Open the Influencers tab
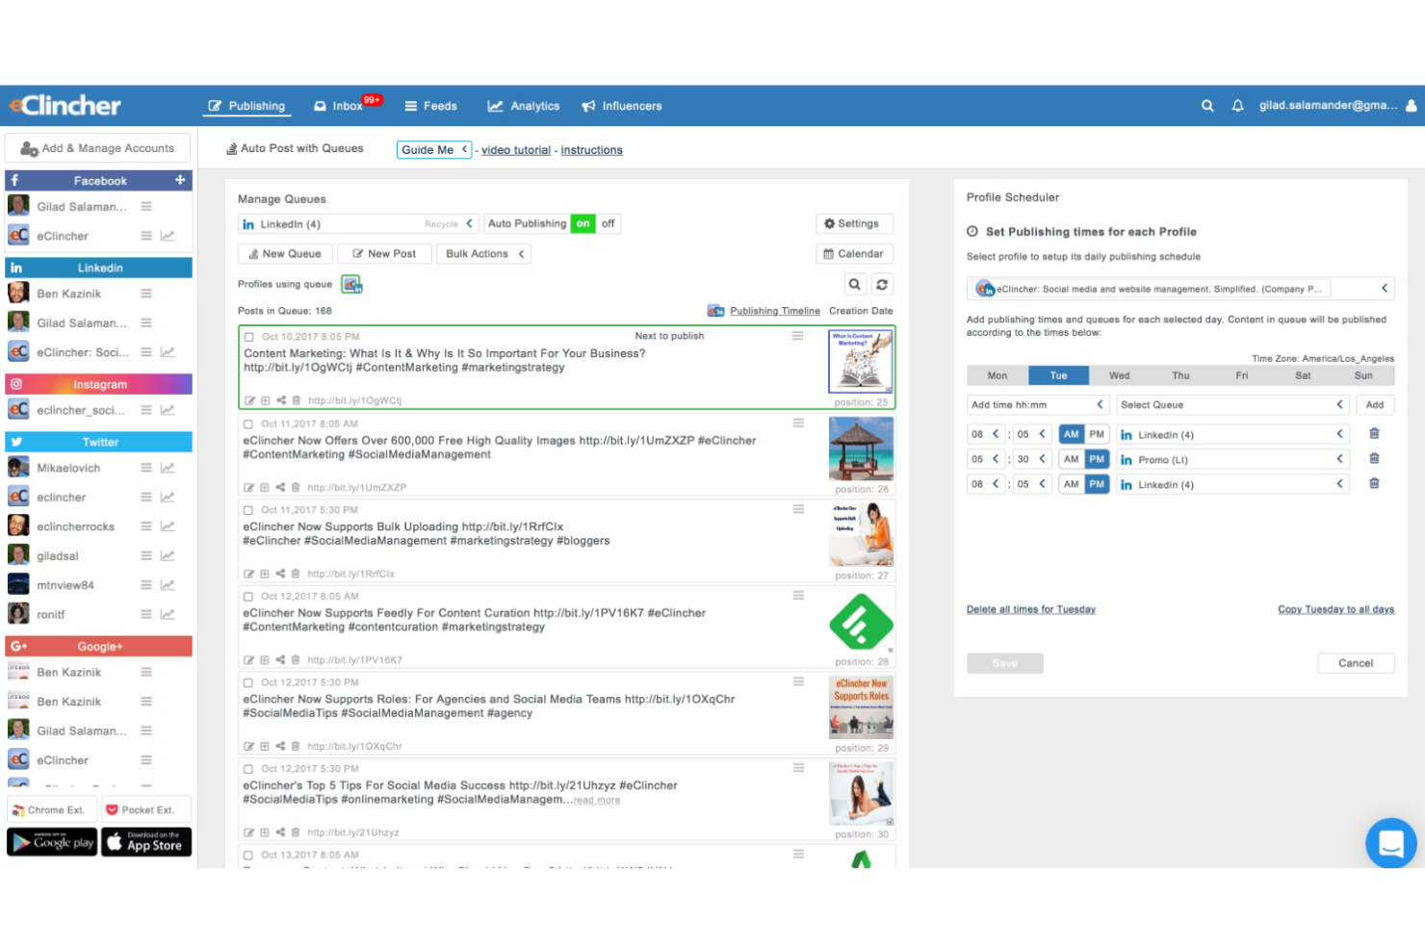1425x950 pixels. coord(622,106)
